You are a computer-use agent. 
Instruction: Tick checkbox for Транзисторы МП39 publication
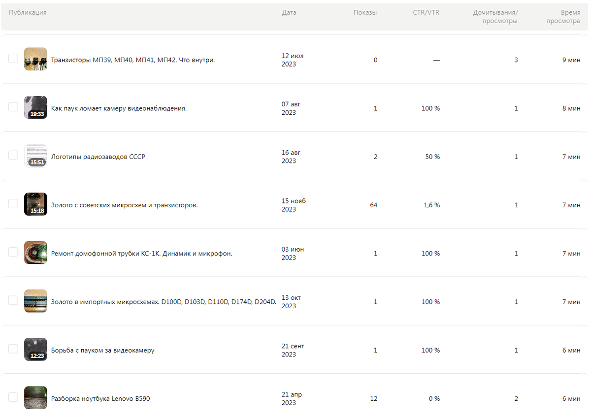(x=13, y=59)
